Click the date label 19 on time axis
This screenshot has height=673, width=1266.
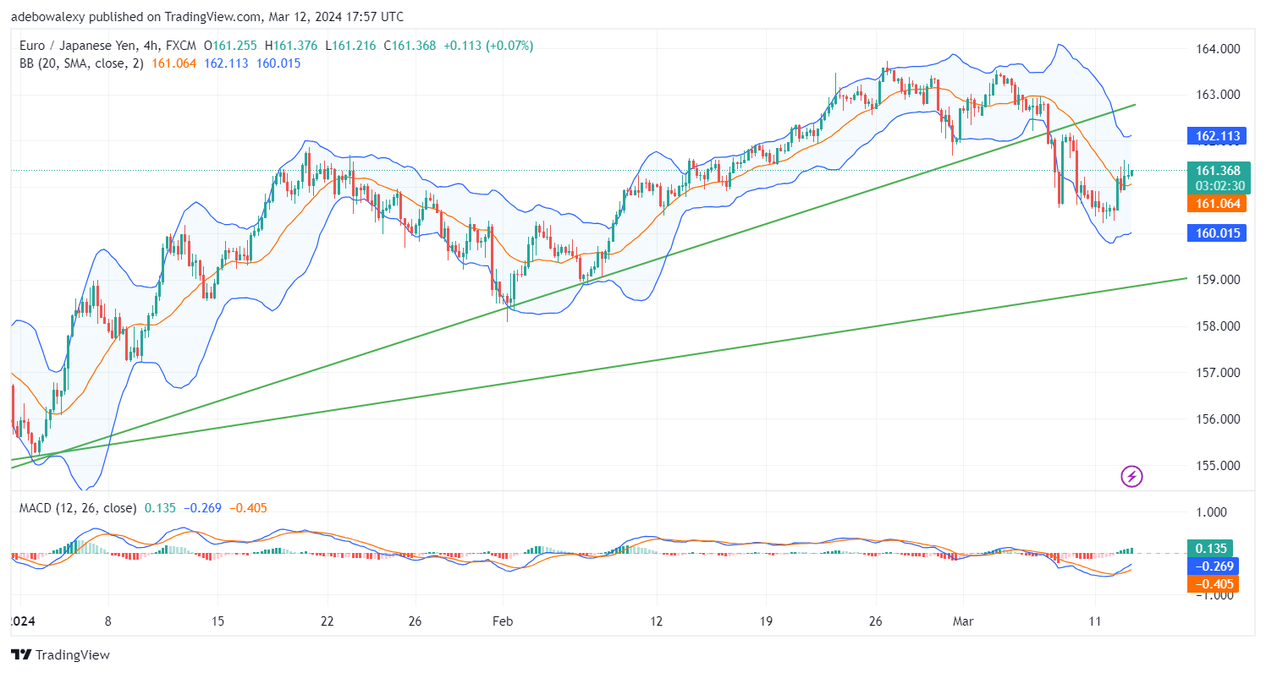click(765, 620)
